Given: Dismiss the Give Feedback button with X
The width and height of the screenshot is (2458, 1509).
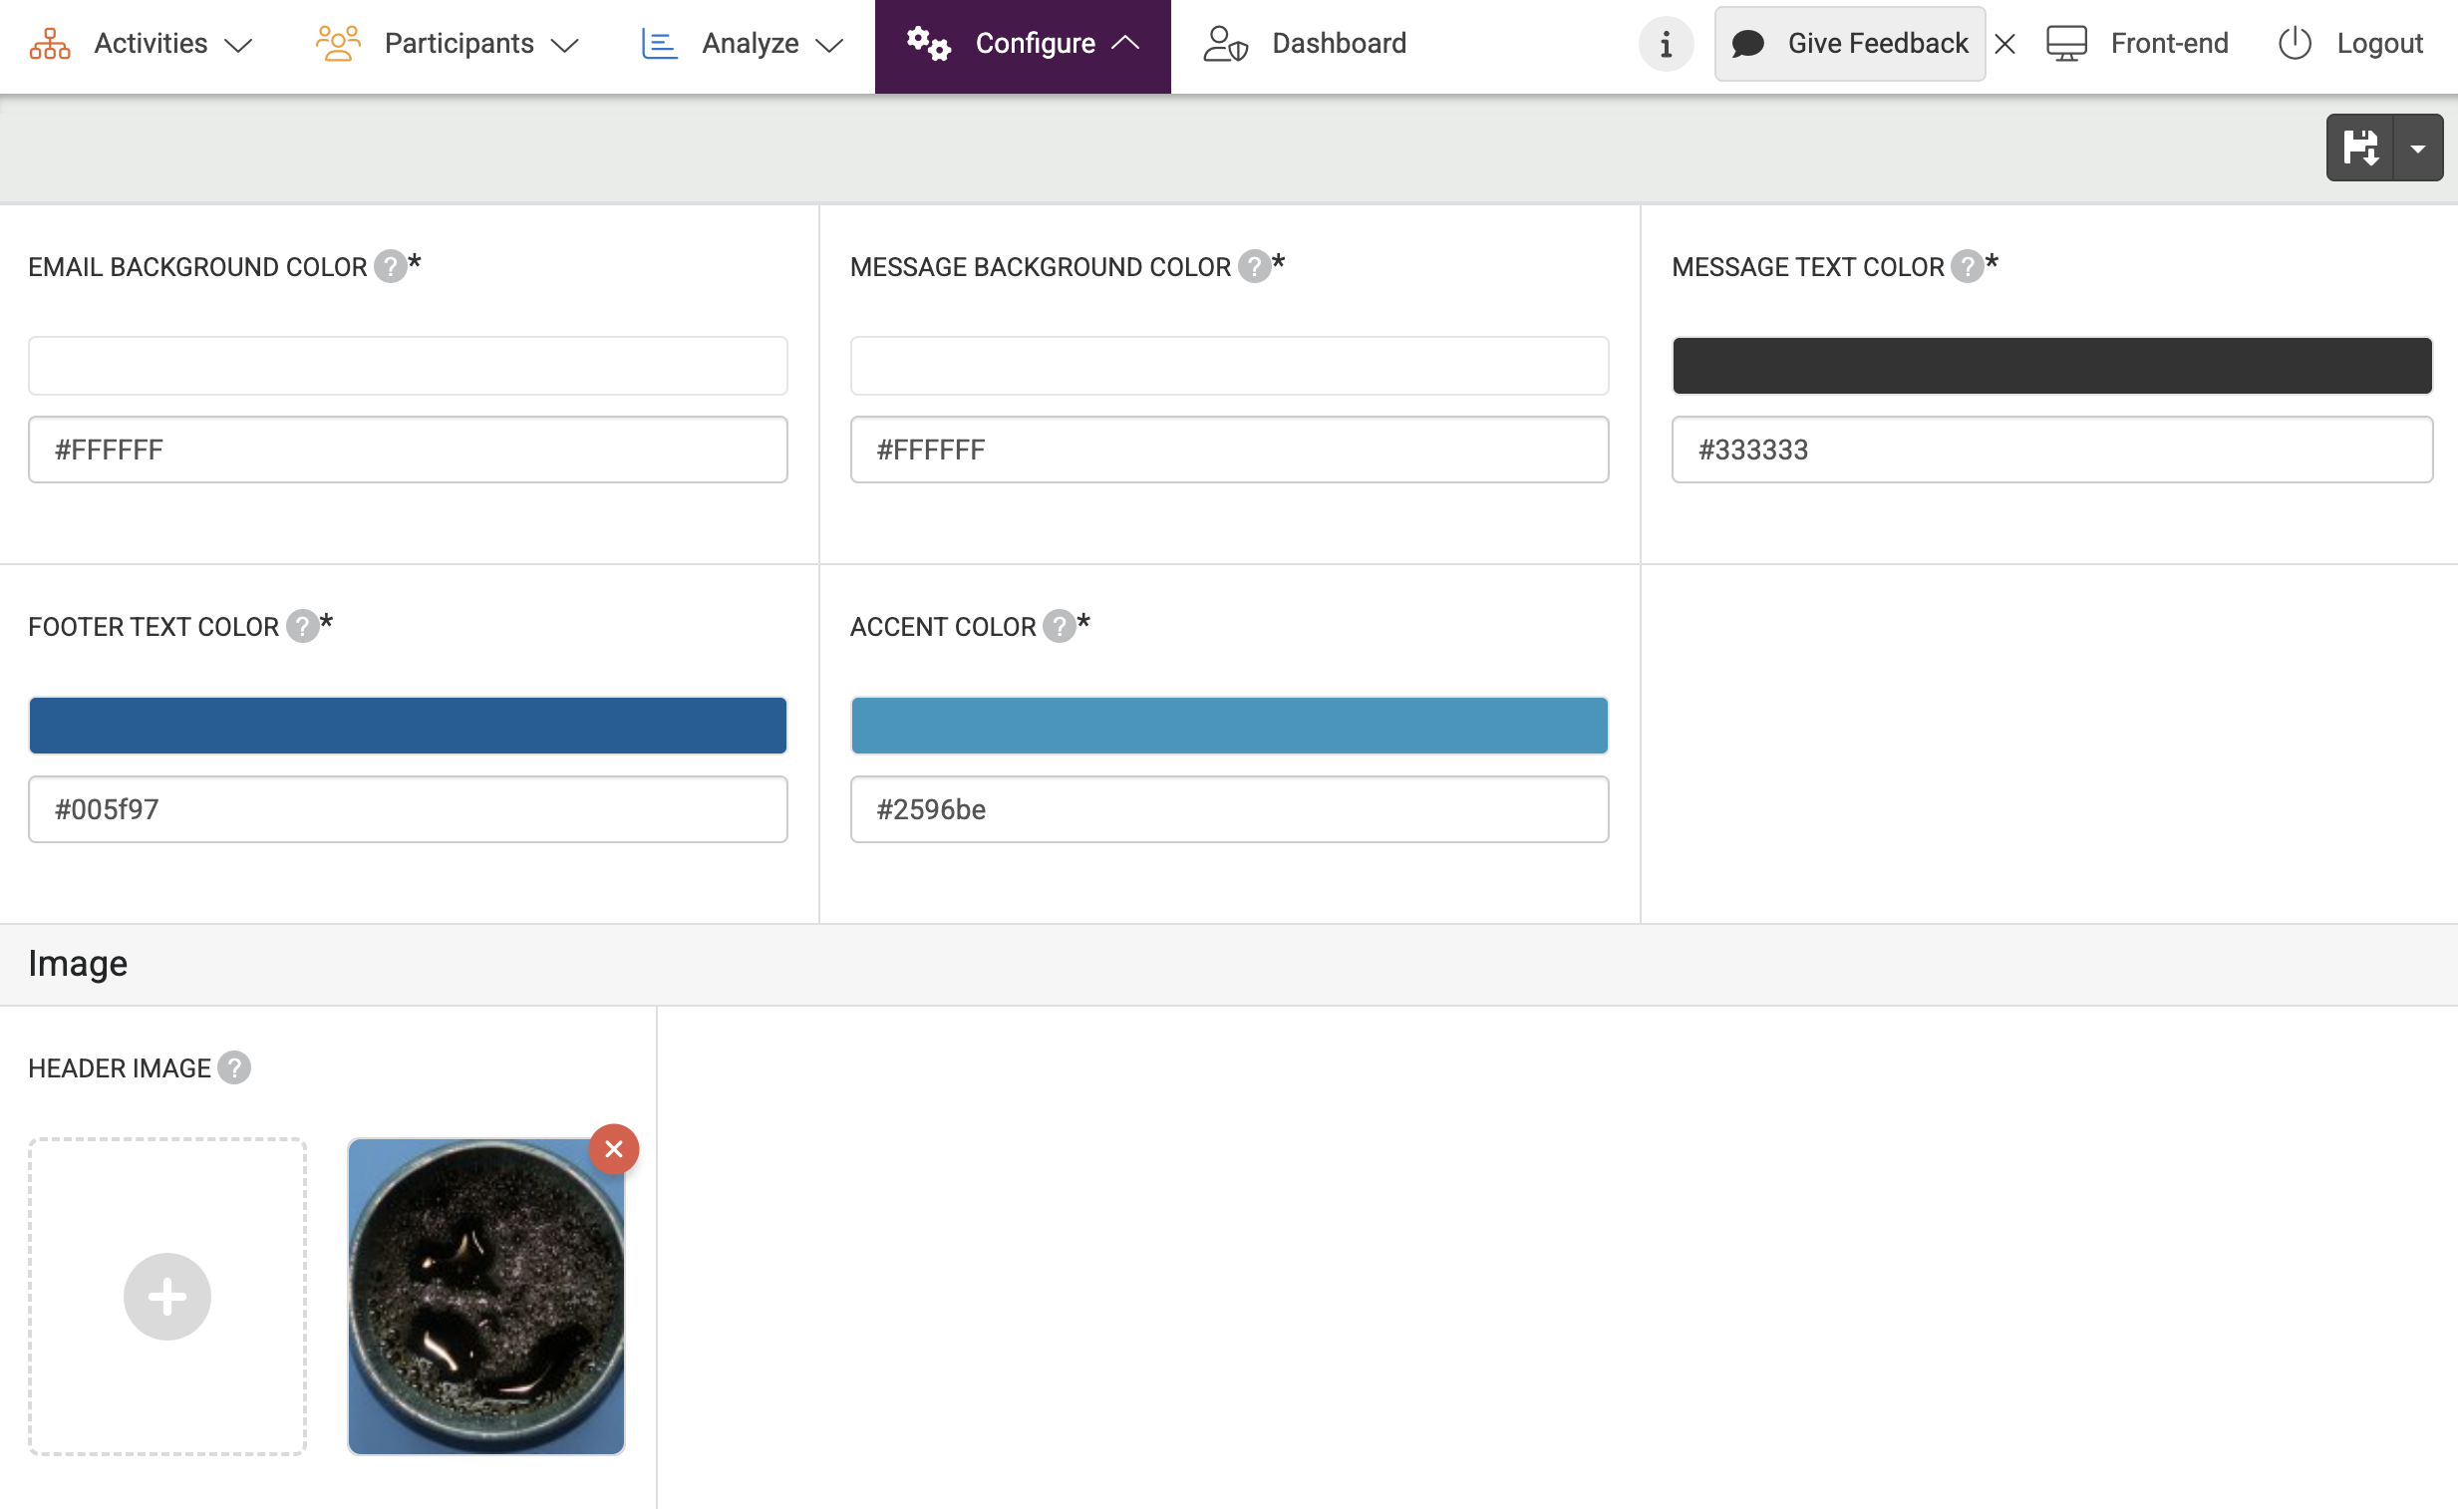Looking at the screenshot, I should [x=2004, y=44].
